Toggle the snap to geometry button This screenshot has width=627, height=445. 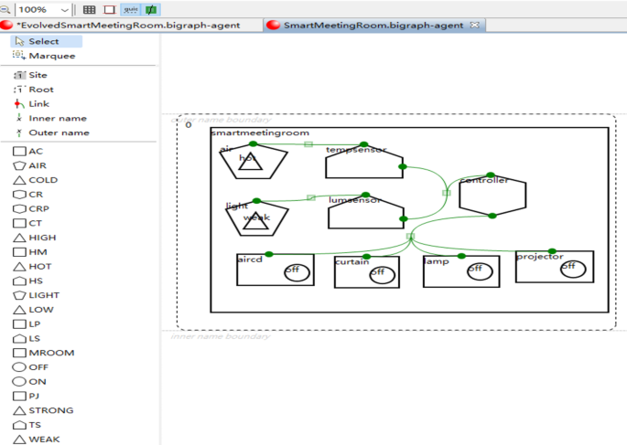click(151, 9)
